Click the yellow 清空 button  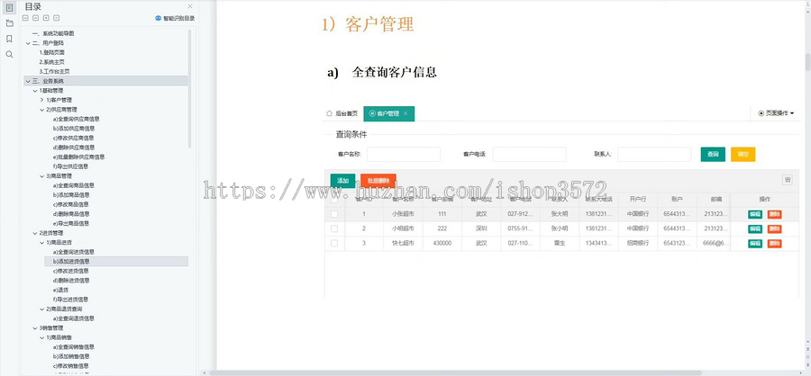click(x=743, y=155)
